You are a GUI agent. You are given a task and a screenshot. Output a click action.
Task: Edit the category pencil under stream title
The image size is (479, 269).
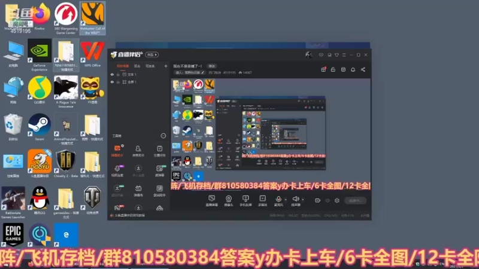click(202, 72)
